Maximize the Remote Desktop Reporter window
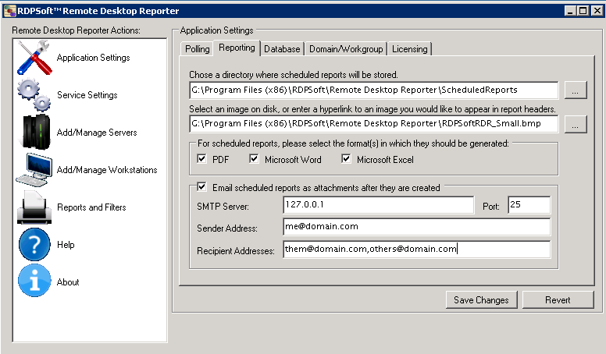This screenshot has width=606, height=354. tap(583, 11)
